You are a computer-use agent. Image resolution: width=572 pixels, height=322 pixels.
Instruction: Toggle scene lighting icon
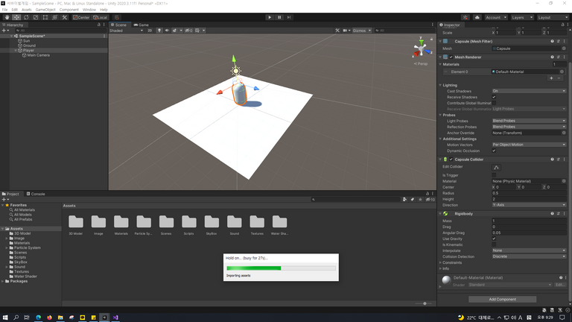(159, 31)
